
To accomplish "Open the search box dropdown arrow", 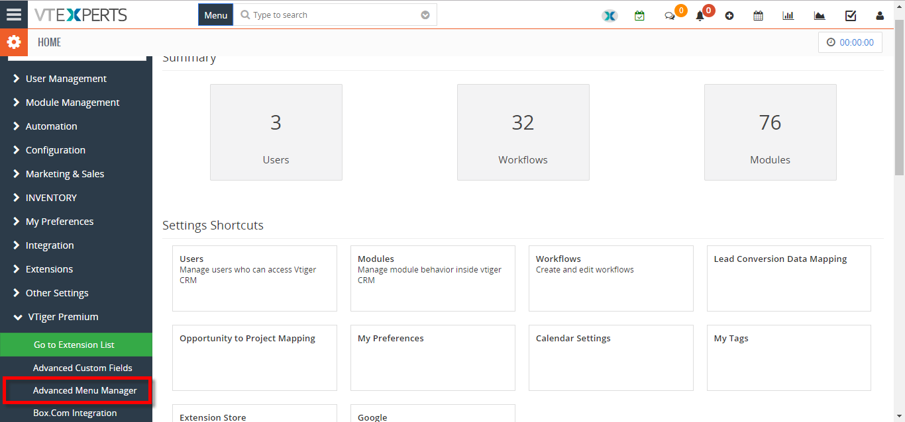I will pos(425,15).
